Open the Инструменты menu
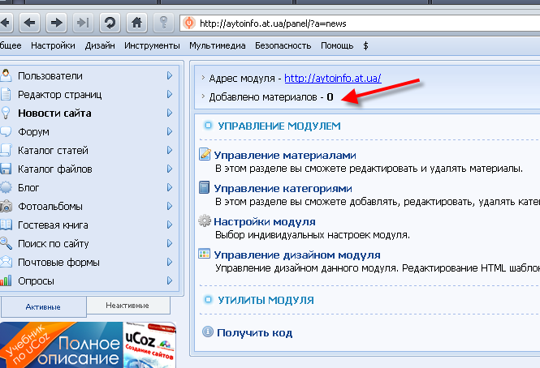This screenshot has width=540, height=368. tap(153, 46)
